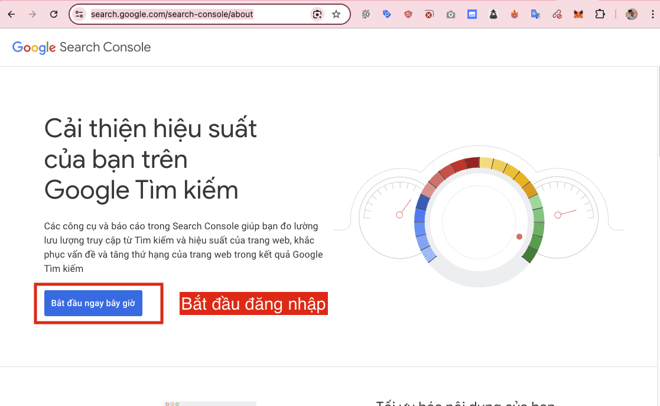Open Google Lens search in address bar
Viewport: 660px width, 406px height.
317,14
